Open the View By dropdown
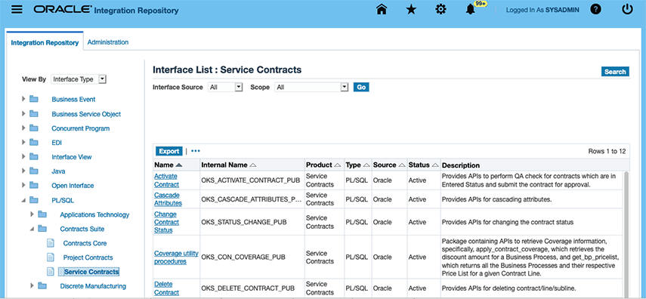This screenshot has width=646, height=299. click(x=79, y=79)
